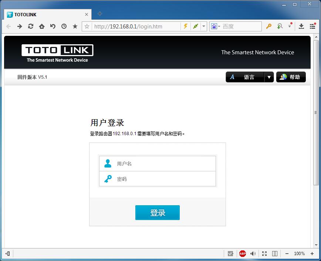Go to the browser home page
Screen dimensions: 321x261
(x=42, y=26)
